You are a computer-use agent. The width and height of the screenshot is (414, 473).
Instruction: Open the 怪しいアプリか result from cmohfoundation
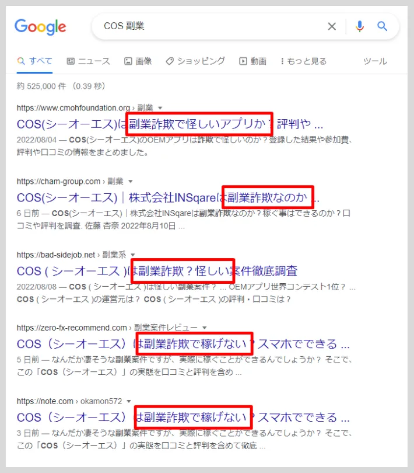pos(169,124)
